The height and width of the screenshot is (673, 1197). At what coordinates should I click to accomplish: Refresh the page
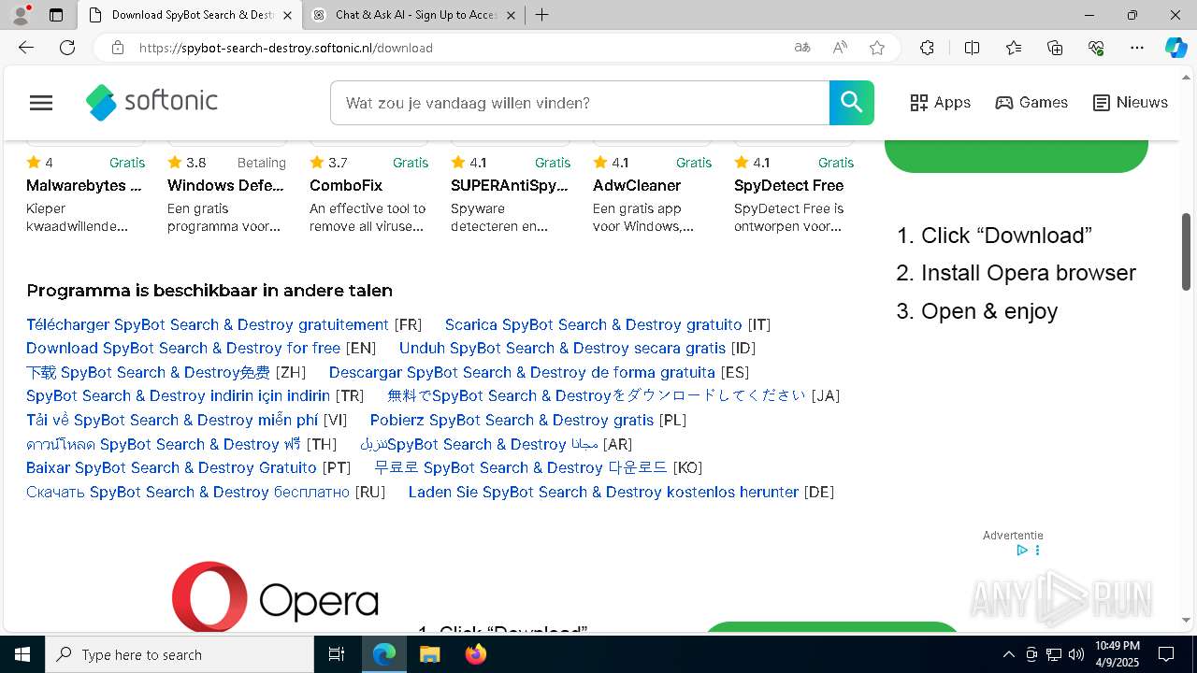[67, 48]
